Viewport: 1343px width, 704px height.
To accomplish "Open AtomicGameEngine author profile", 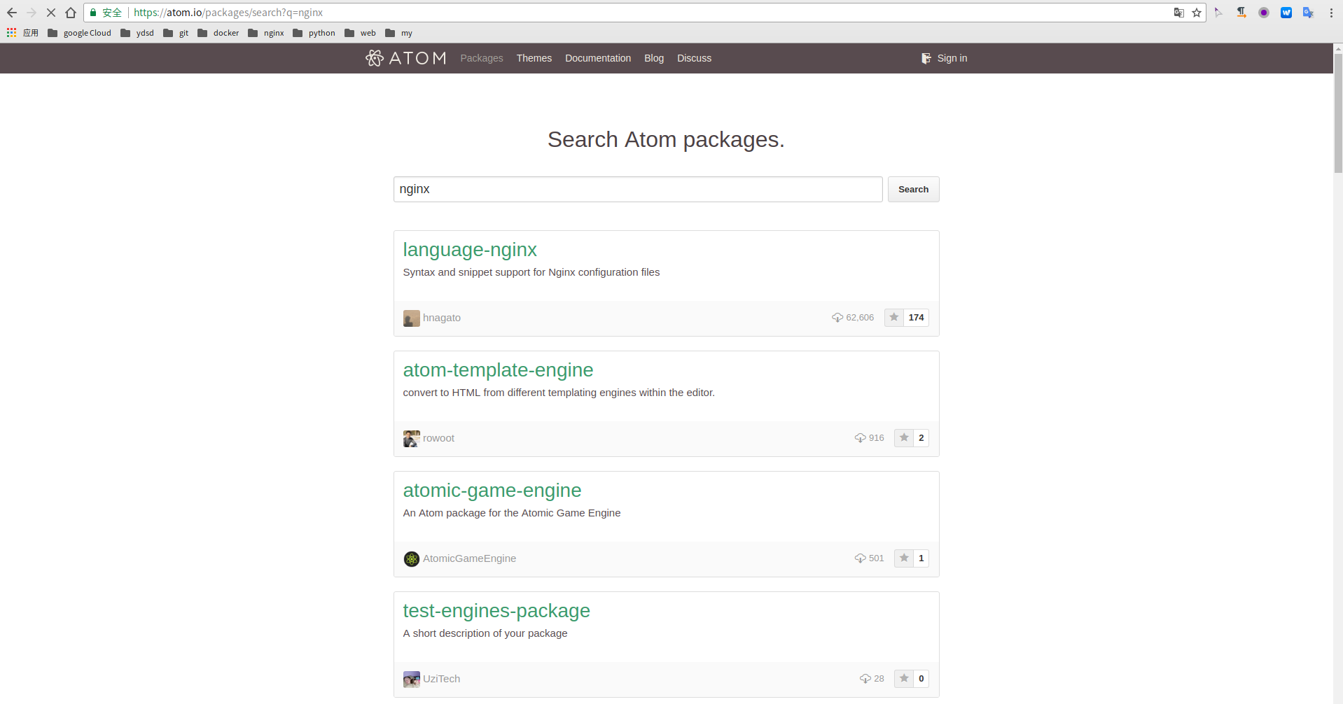I will 469,558.
